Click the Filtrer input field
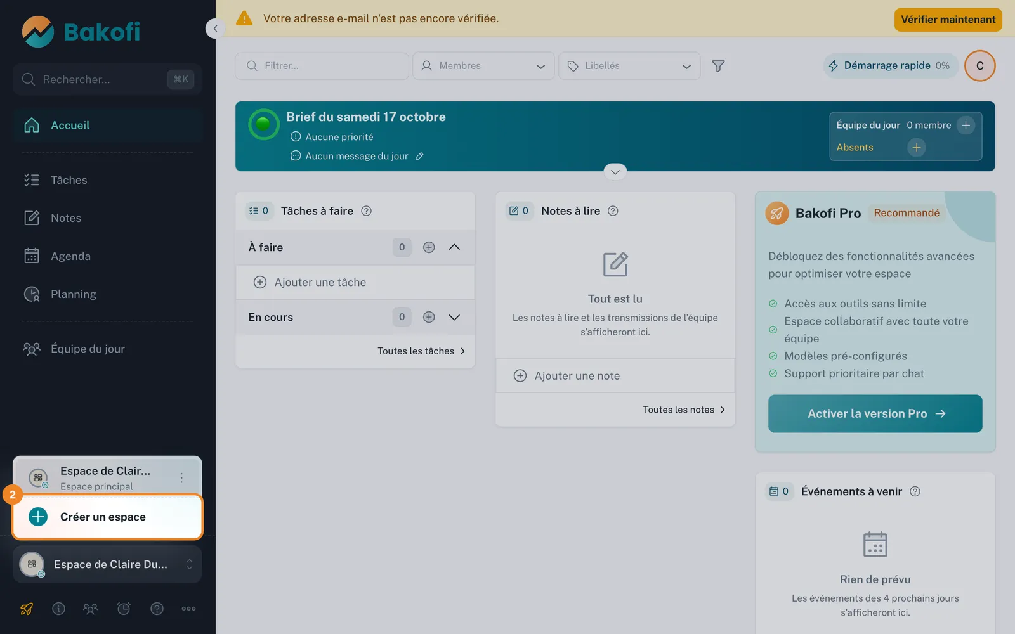 (322, 66)
